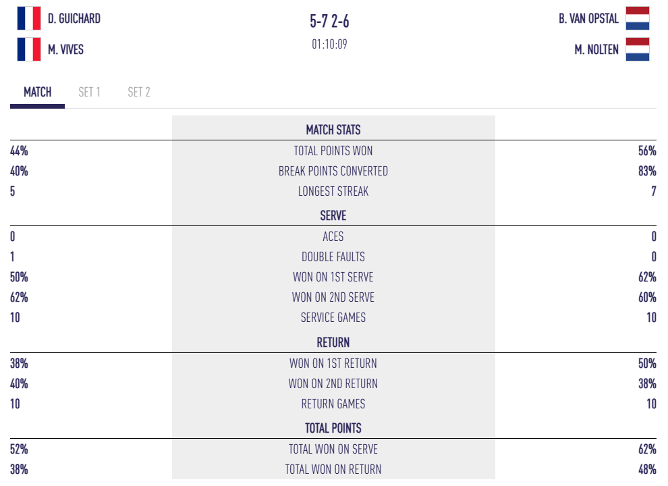The height and width of the screenshot is (486, 668).
Task: Switch to the SET 1 tab
Action: 89,92
